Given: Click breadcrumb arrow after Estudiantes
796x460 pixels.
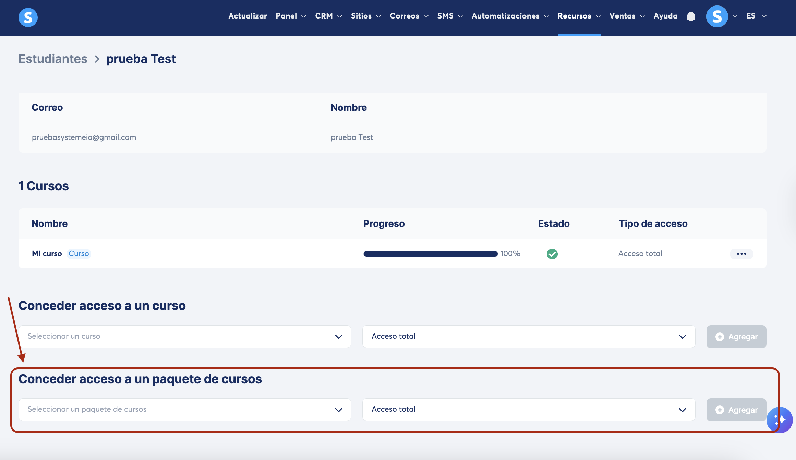Looking at the screenshot, I should 97,59.
